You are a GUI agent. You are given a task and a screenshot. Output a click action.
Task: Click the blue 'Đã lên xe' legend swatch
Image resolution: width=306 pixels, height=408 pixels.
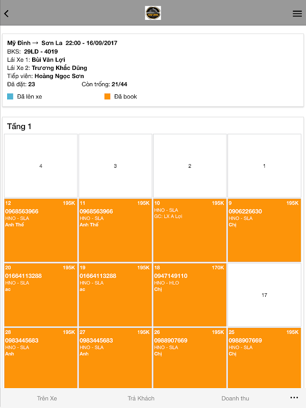pyautogui.click(x=10, y=96)
